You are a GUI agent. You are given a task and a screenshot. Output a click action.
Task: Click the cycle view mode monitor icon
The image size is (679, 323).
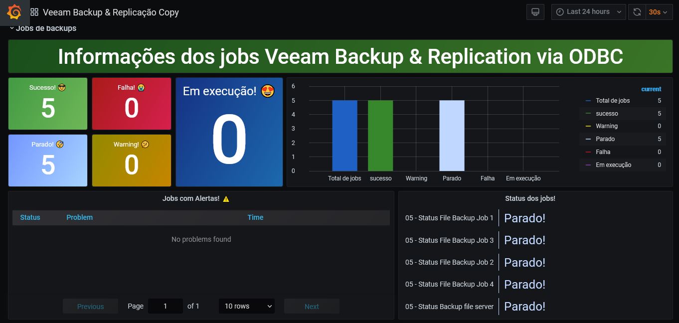pyautogui.click(x=535, y=12)
